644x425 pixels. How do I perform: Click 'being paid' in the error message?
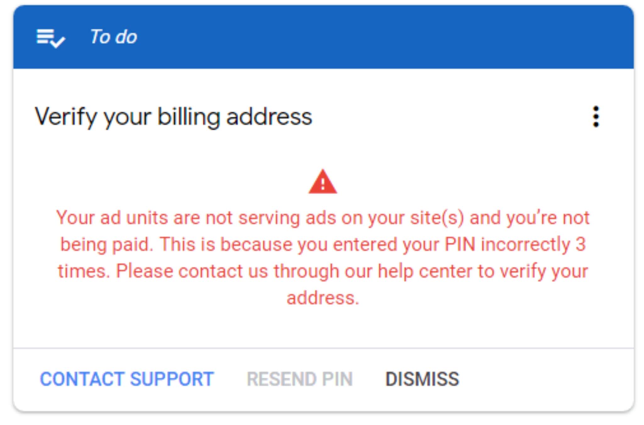tap(106, 244)
